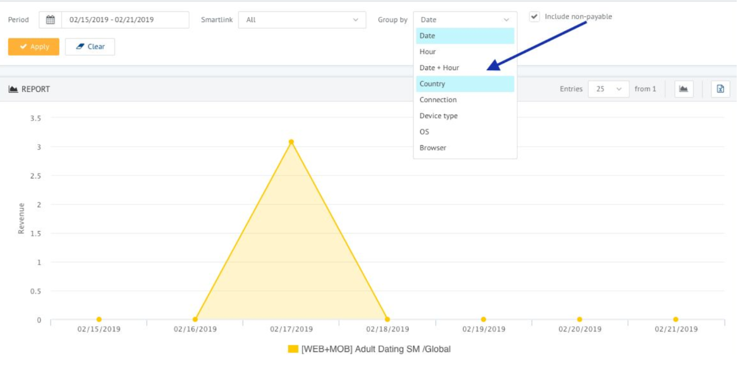Pick Connection in the Group by list
Viewport: 738px width, 366px height.
(x=465, y=100)
